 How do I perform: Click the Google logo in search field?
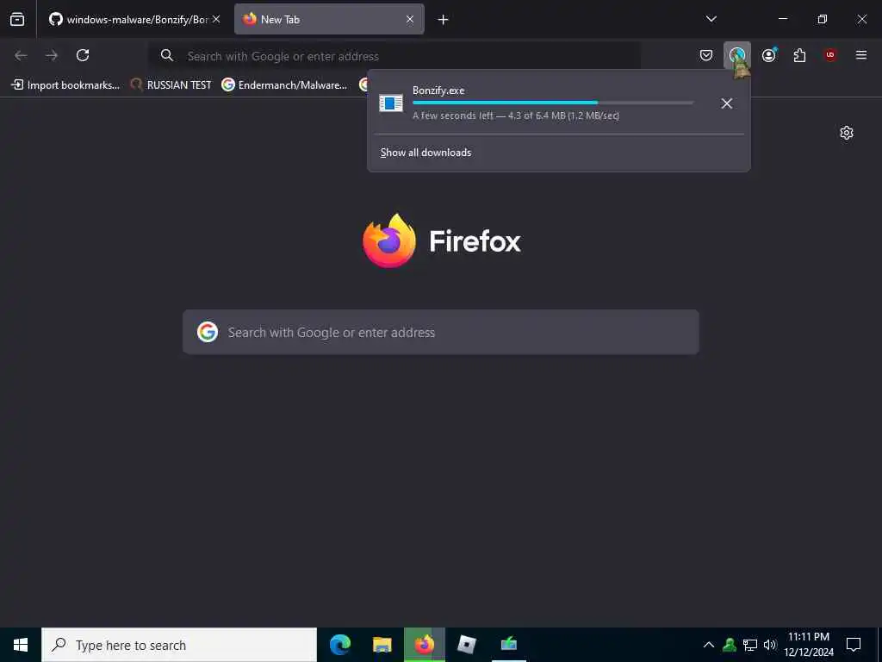208,332
